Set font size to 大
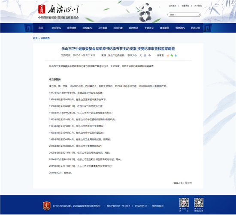This screenshot has height=215, width=236. (141, 55)
